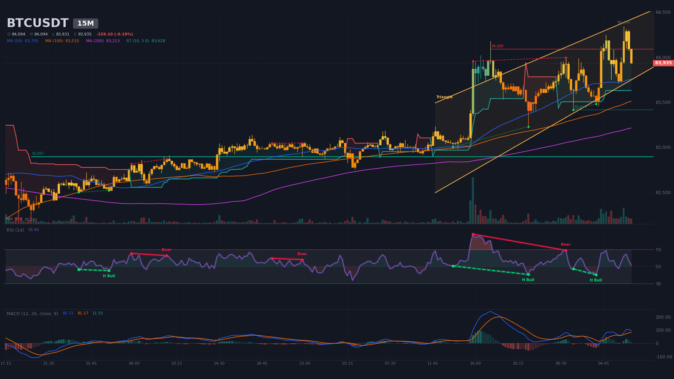Click the 23:00 time axis label
The height and width of the screenshot is (379, 674).
(x=305, y=363)
